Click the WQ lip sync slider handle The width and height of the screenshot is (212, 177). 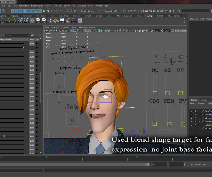[155, 93]
